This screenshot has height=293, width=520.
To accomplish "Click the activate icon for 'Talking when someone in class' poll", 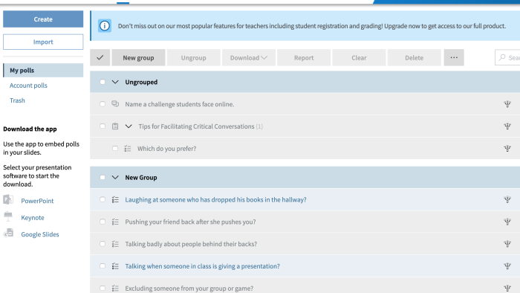I will click(507, 266).
